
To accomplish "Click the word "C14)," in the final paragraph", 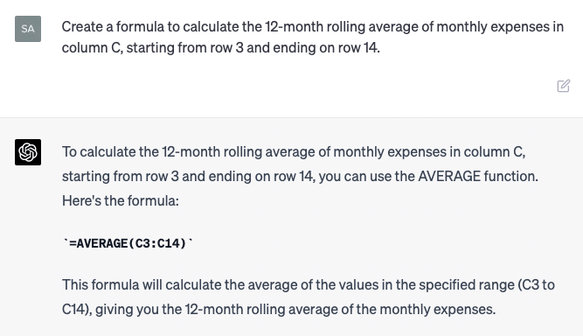I will click(x=77, y=309).
